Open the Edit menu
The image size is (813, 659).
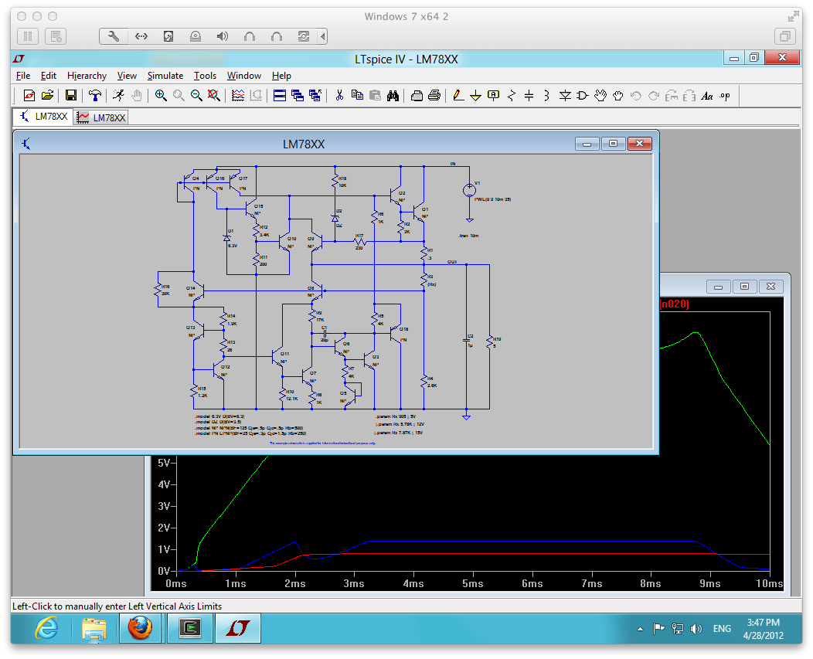tap(48, 76)
